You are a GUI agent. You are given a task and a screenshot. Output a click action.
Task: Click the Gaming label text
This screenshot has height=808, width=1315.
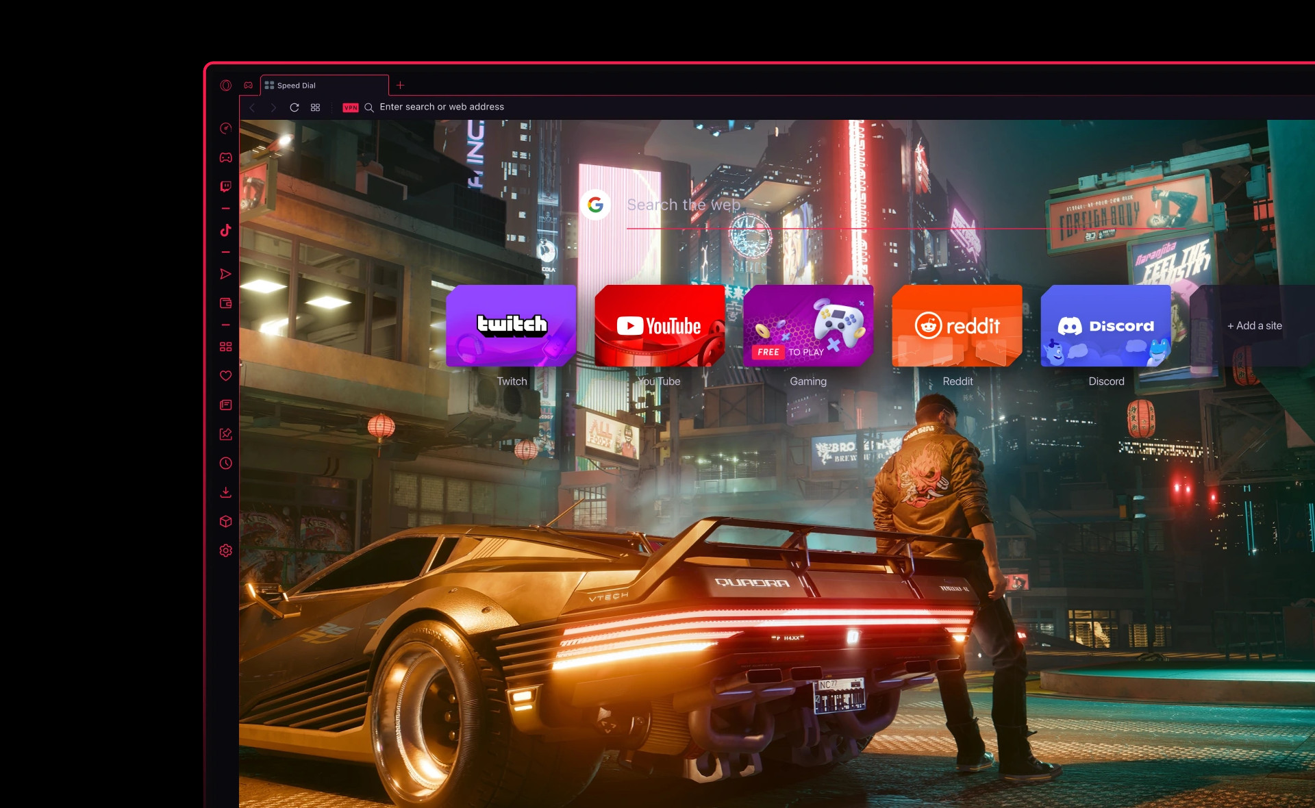[x=808, y=381]
